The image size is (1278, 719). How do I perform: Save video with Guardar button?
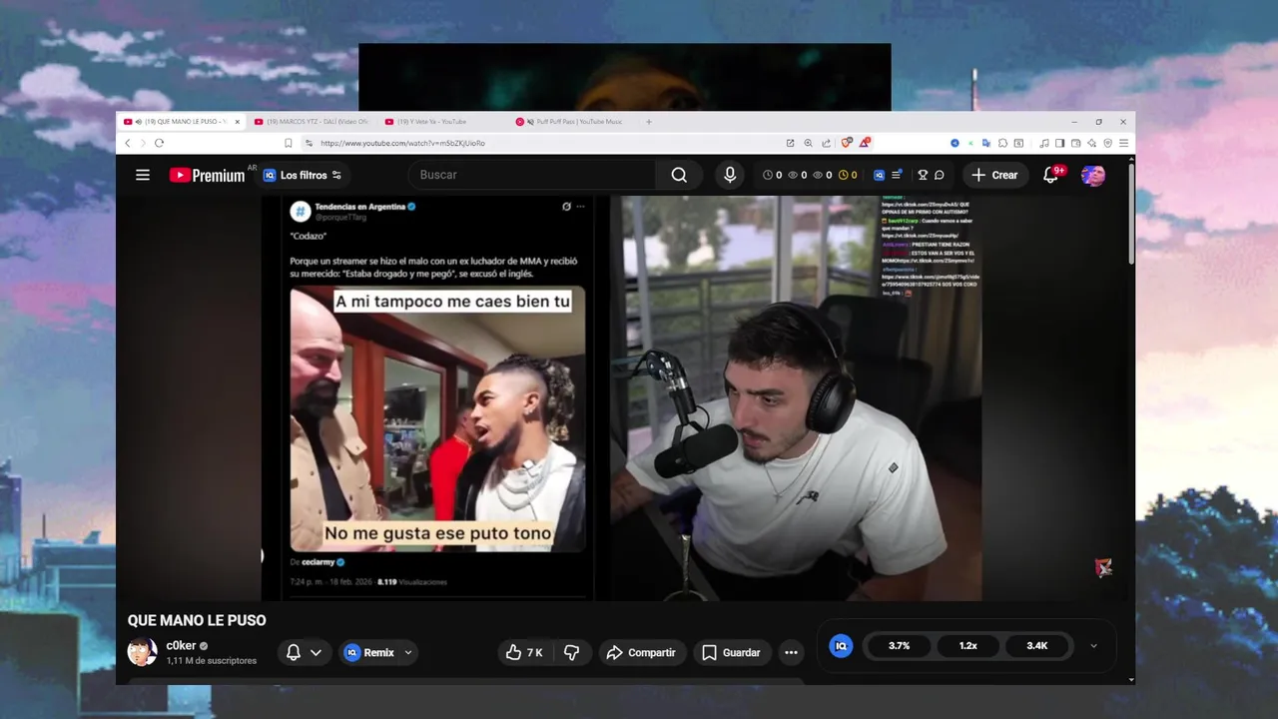tap(732, 652)
